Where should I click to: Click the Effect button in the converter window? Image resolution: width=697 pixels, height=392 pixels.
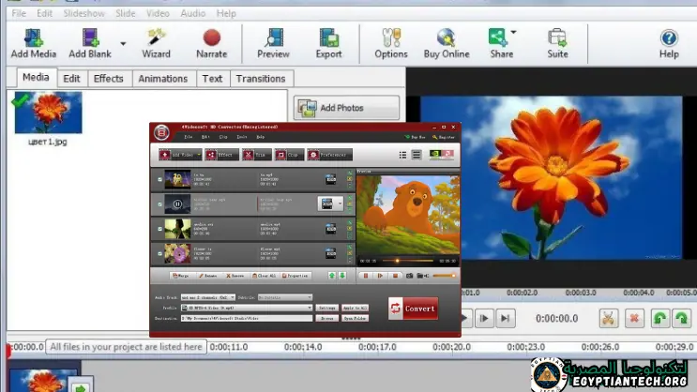click(x=221, y=155)
